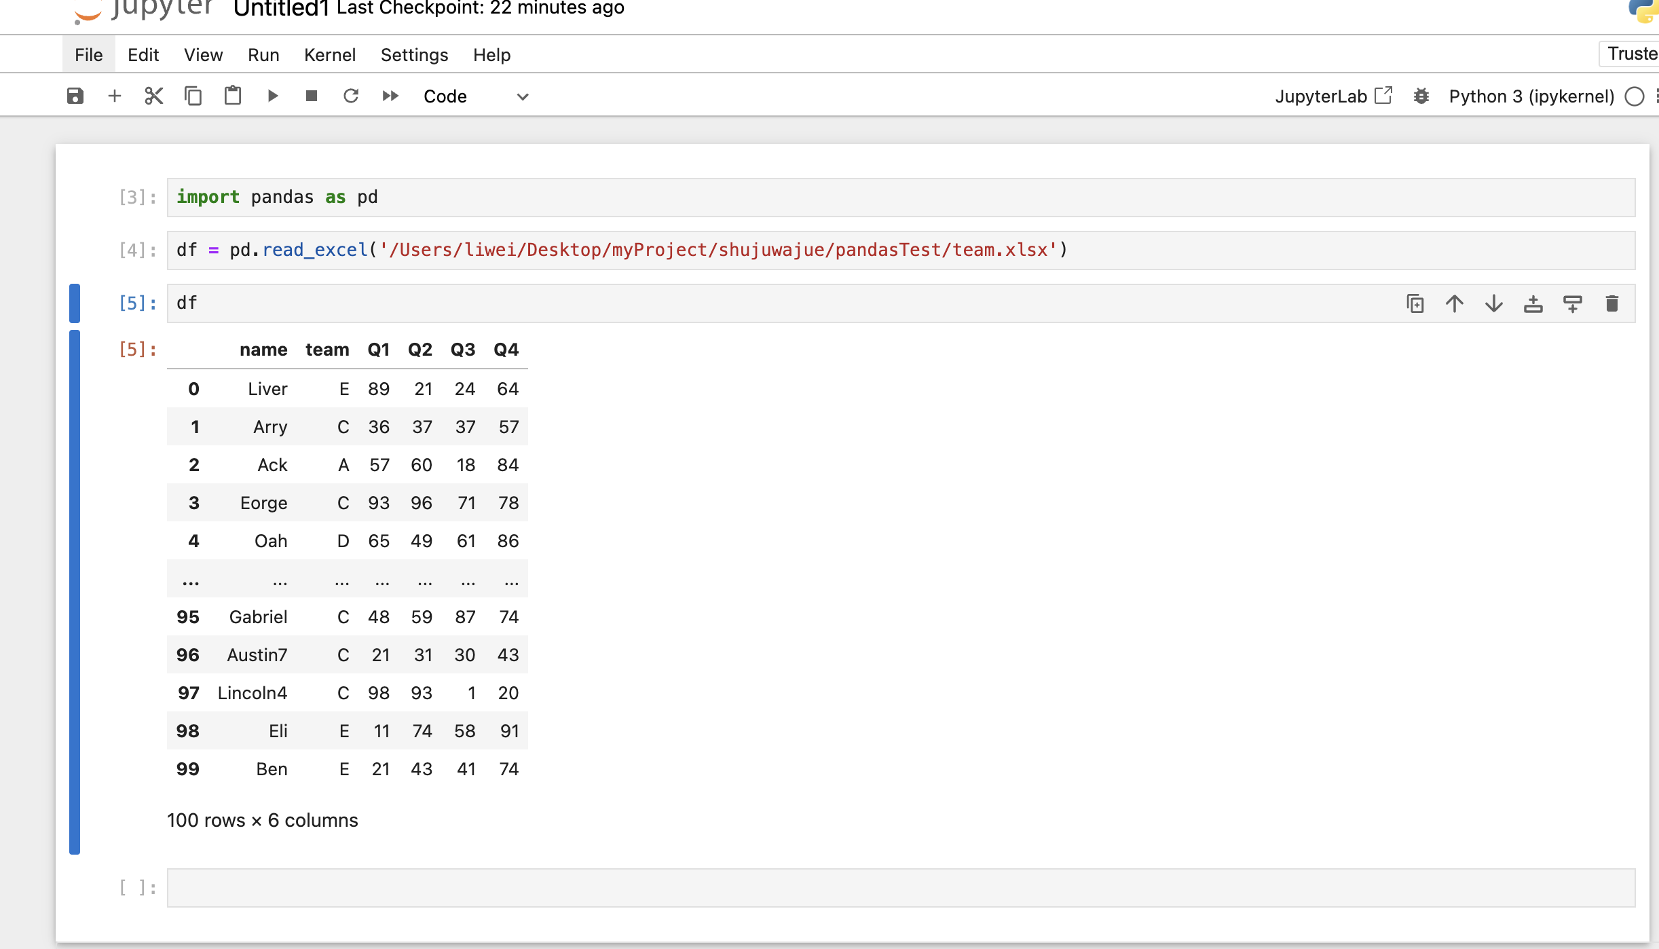The image size is (1659, 949).
Task: Click the Trusted notebook button
Action: (1629, 54)
